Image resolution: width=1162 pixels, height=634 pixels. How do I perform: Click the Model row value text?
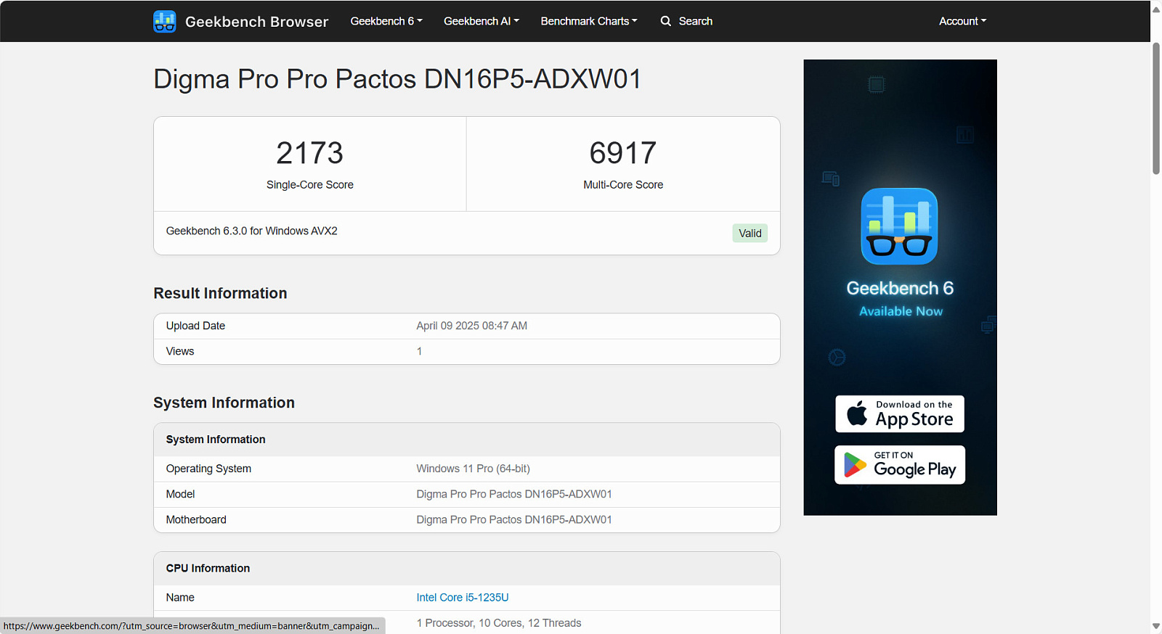click(x=514, y=494)
